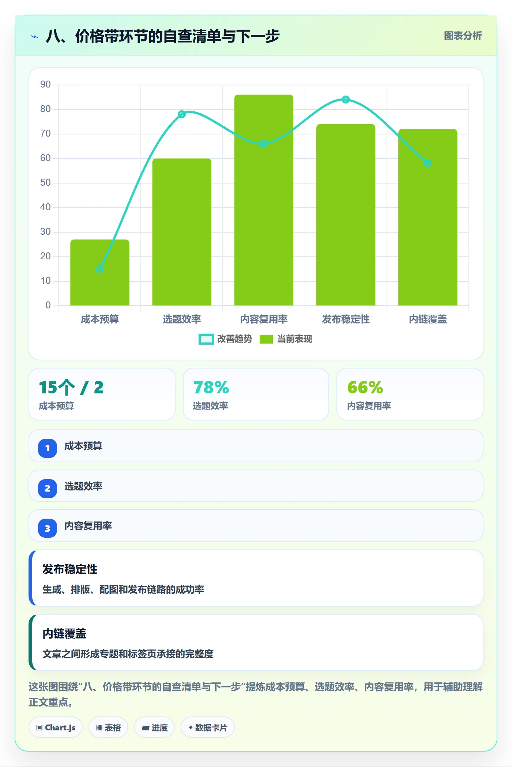Click the number 1 badge for 成本预算

pyautogui.click(x=48, y=448)
